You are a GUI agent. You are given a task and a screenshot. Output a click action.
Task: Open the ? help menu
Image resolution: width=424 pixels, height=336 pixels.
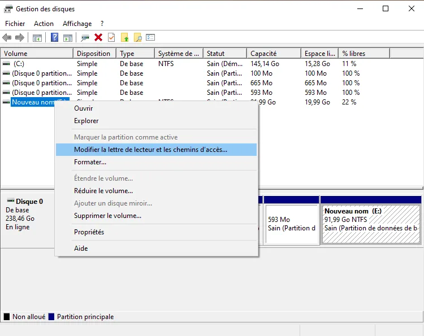coord(102,24)
